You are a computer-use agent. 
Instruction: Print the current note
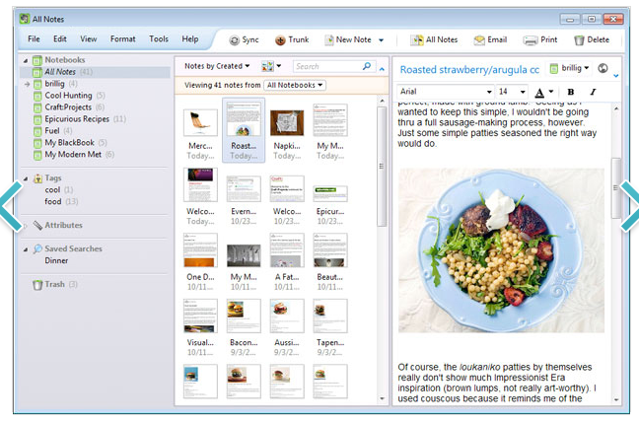540,40
